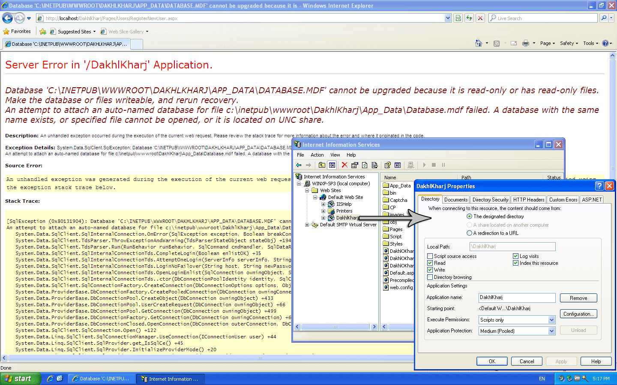Click Internet Information taskbar button
The height and width of the screenshot is (385, 617).
170,379
